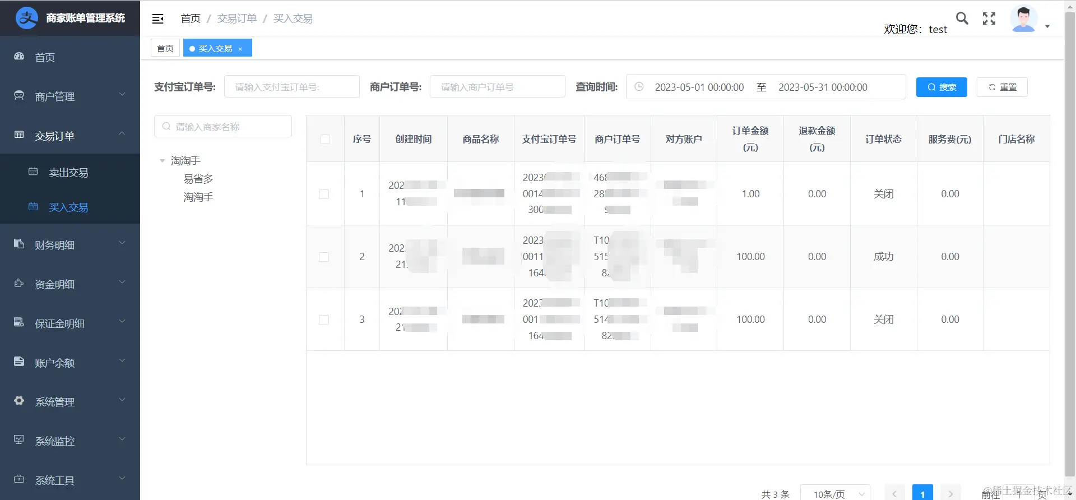The height and width of the screenshot is (500, 1076).
Task: Close the 买入交易 tab with its x
Action: click(240, 49)
